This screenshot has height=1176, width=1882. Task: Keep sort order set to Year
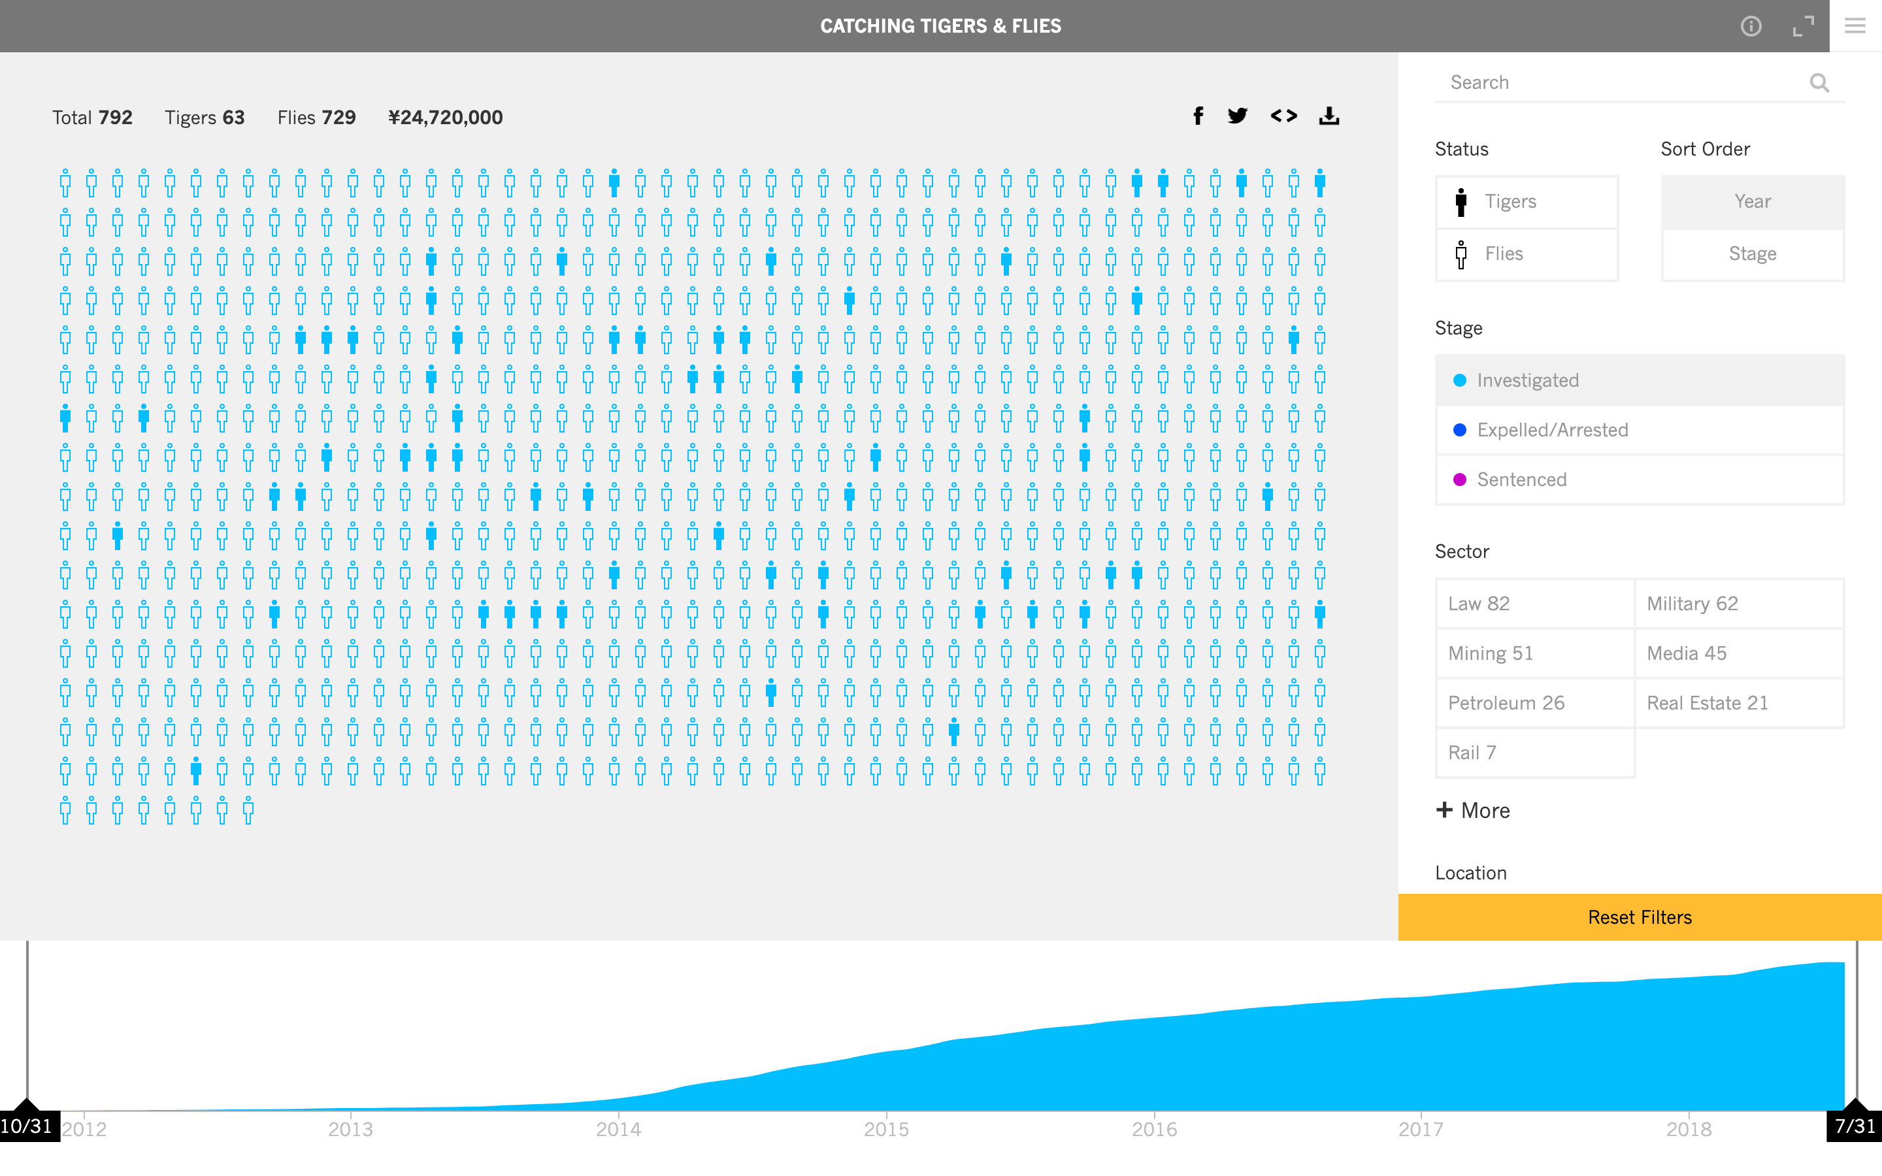click(1752, 201)
